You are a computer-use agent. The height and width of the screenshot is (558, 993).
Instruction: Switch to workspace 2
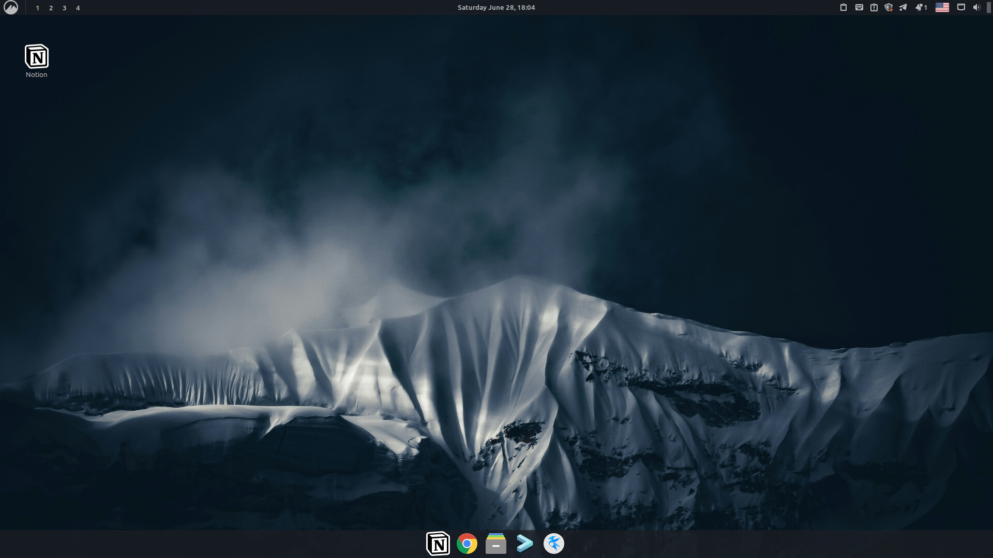pos(51,8)
